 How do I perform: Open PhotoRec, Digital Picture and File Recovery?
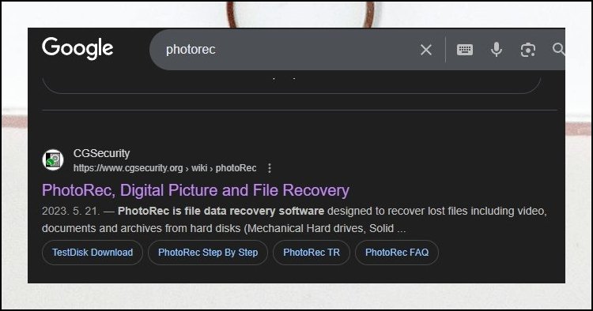point(195,190)
